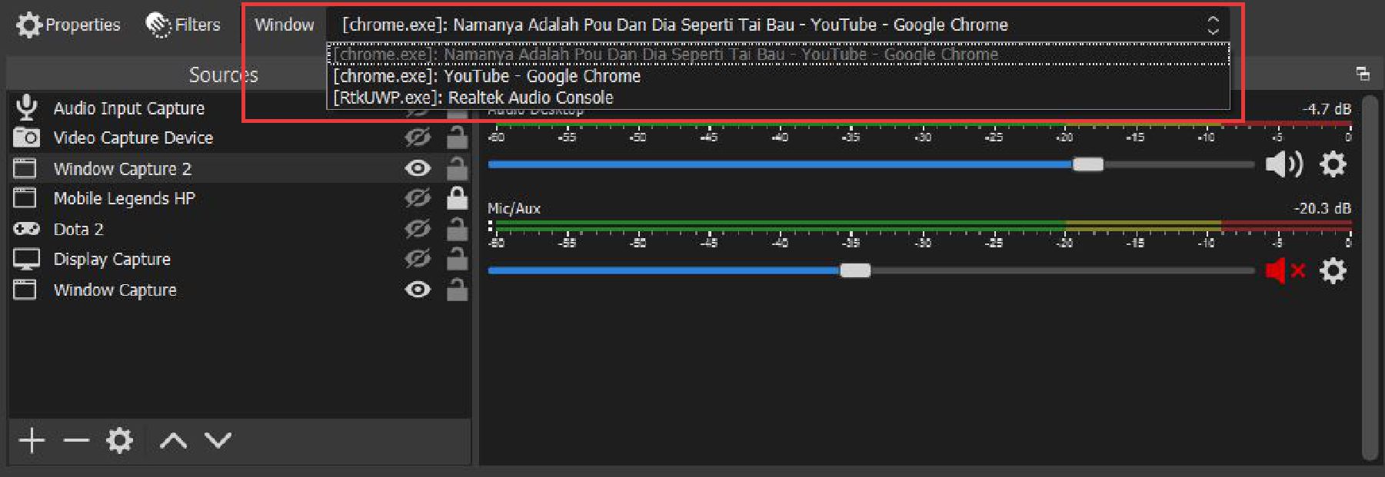Hide the Window Capture 2 source

[418, 168]
